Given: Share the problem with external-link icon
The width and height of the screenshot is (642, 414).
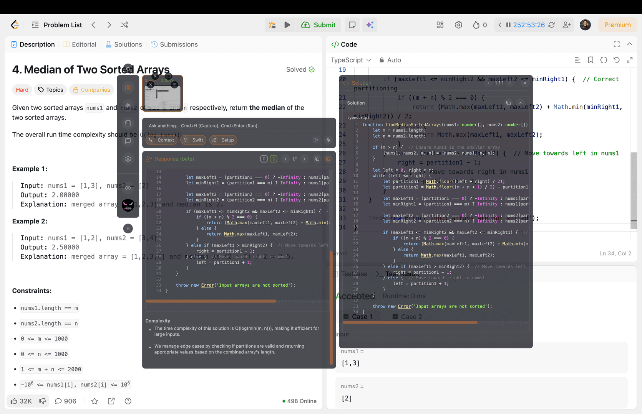Looking at the screenshot, I should point(111,401).
